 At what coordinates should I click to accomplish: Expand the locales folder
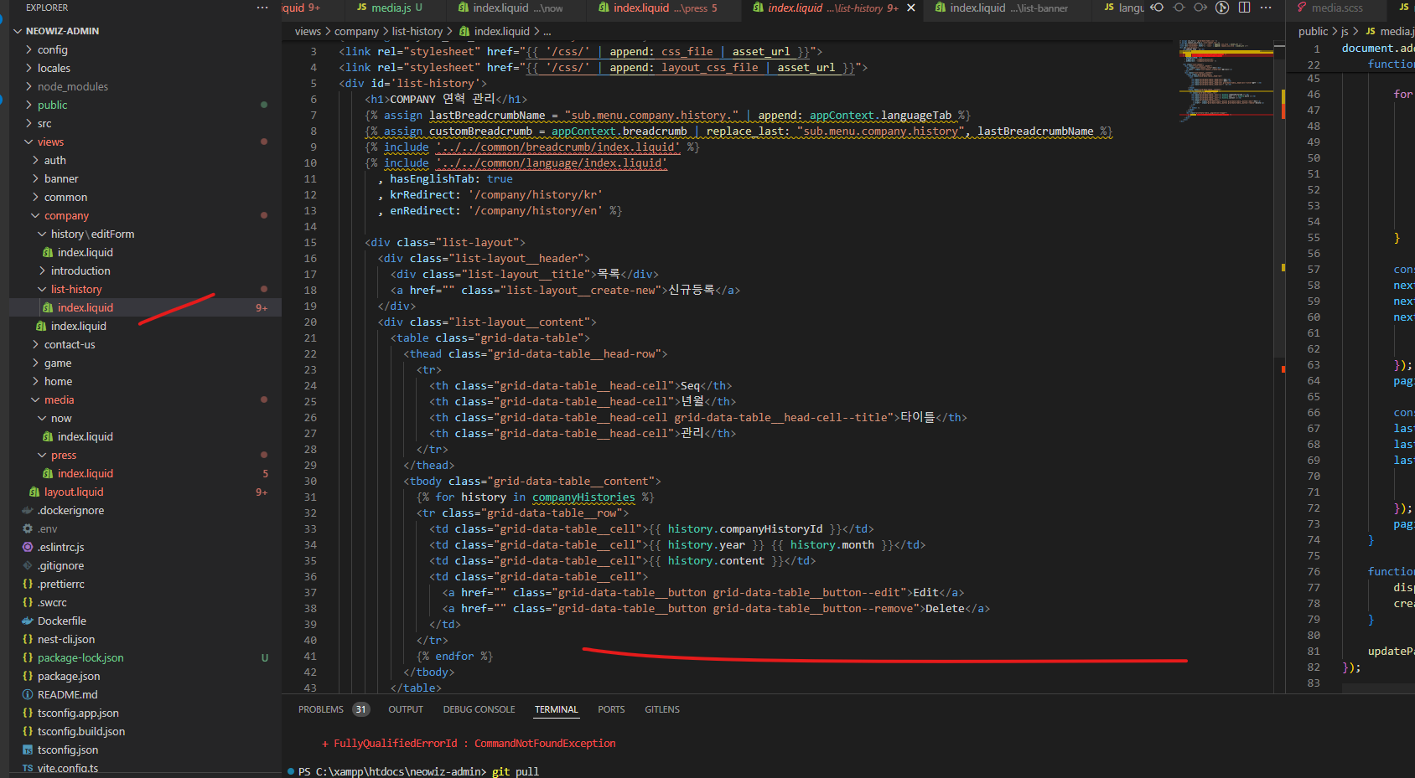145,68
